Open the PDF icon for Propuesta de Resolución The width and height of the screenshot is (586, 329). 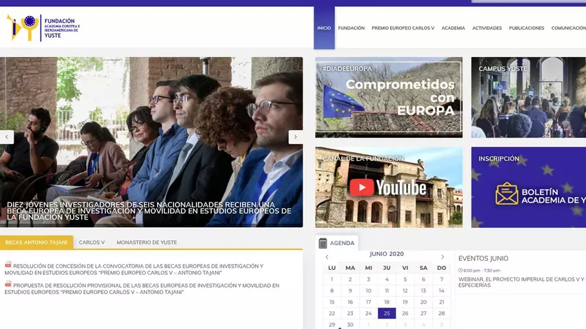click(8, 284)
